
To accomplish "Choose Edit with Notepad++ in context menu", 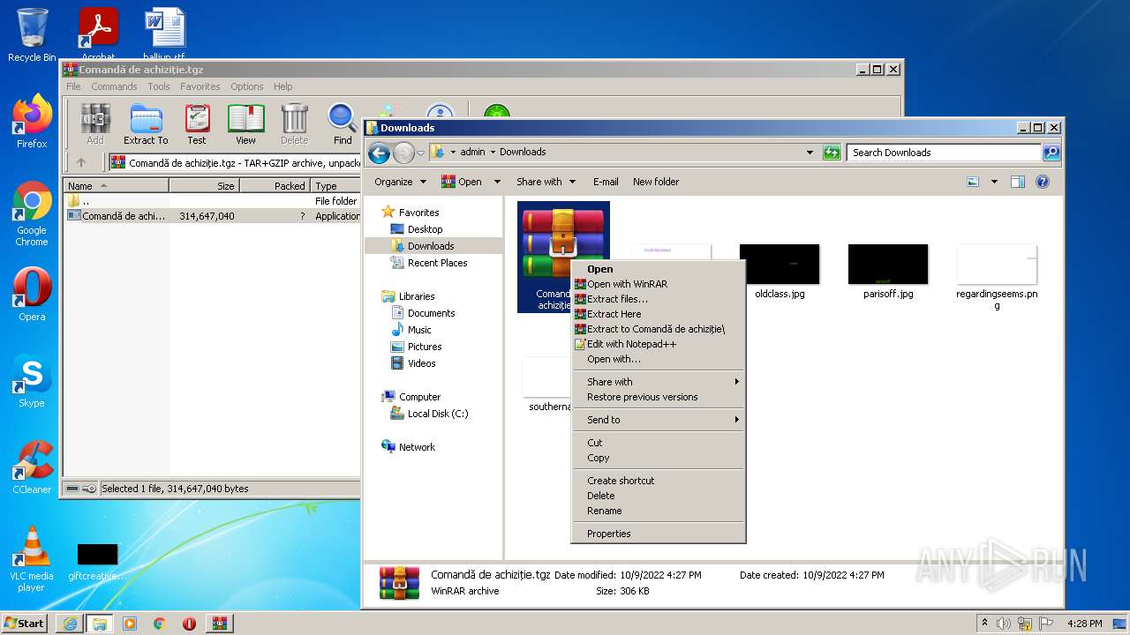I will (x=659, y=344).
